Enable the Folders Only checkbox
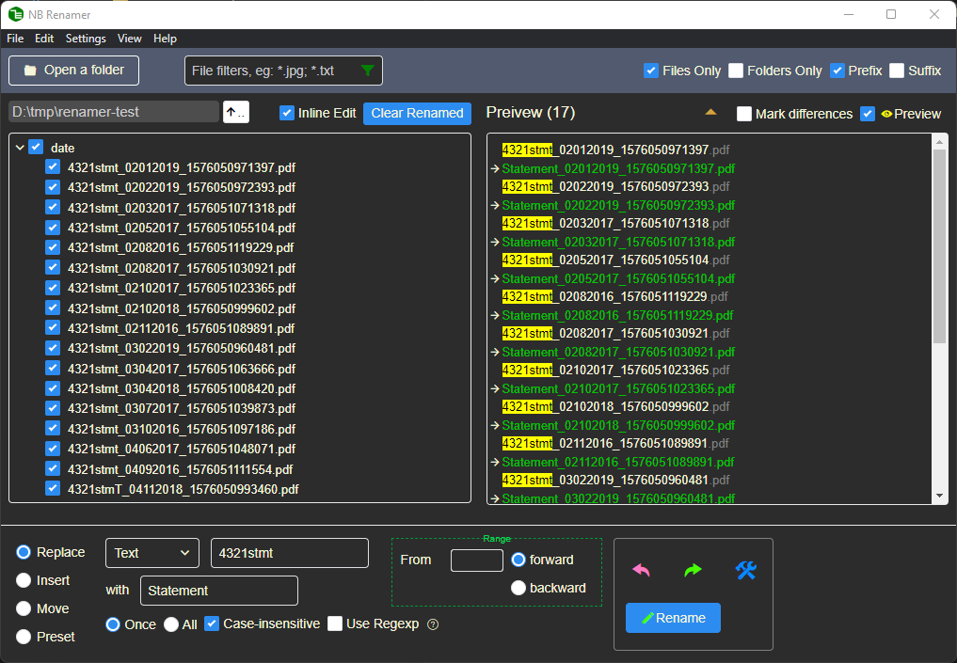The height and width of the screenshot is (663, 957). [736, 71]
